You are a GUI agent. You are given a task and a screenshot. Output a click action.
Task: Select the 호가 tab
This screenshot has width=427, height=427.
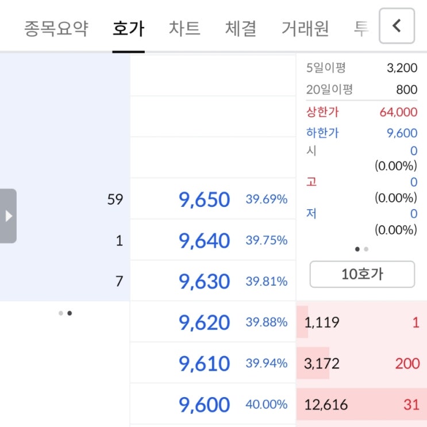[x=128, y=28]
